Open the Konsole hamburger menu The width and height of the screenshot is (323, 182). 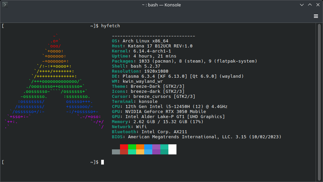tap(316, 16)
